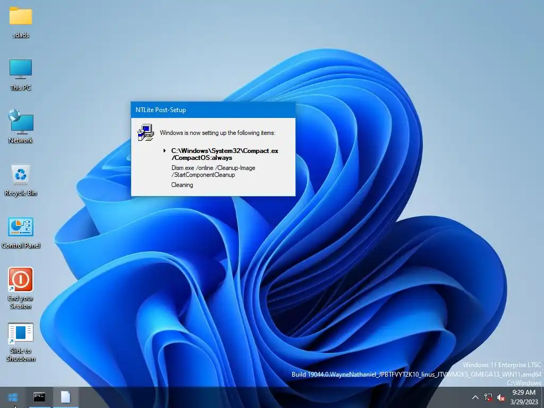This screenshot has width=544, height=408.
Task: Select the Recycle Bin icon
Action: pos(21,181)
